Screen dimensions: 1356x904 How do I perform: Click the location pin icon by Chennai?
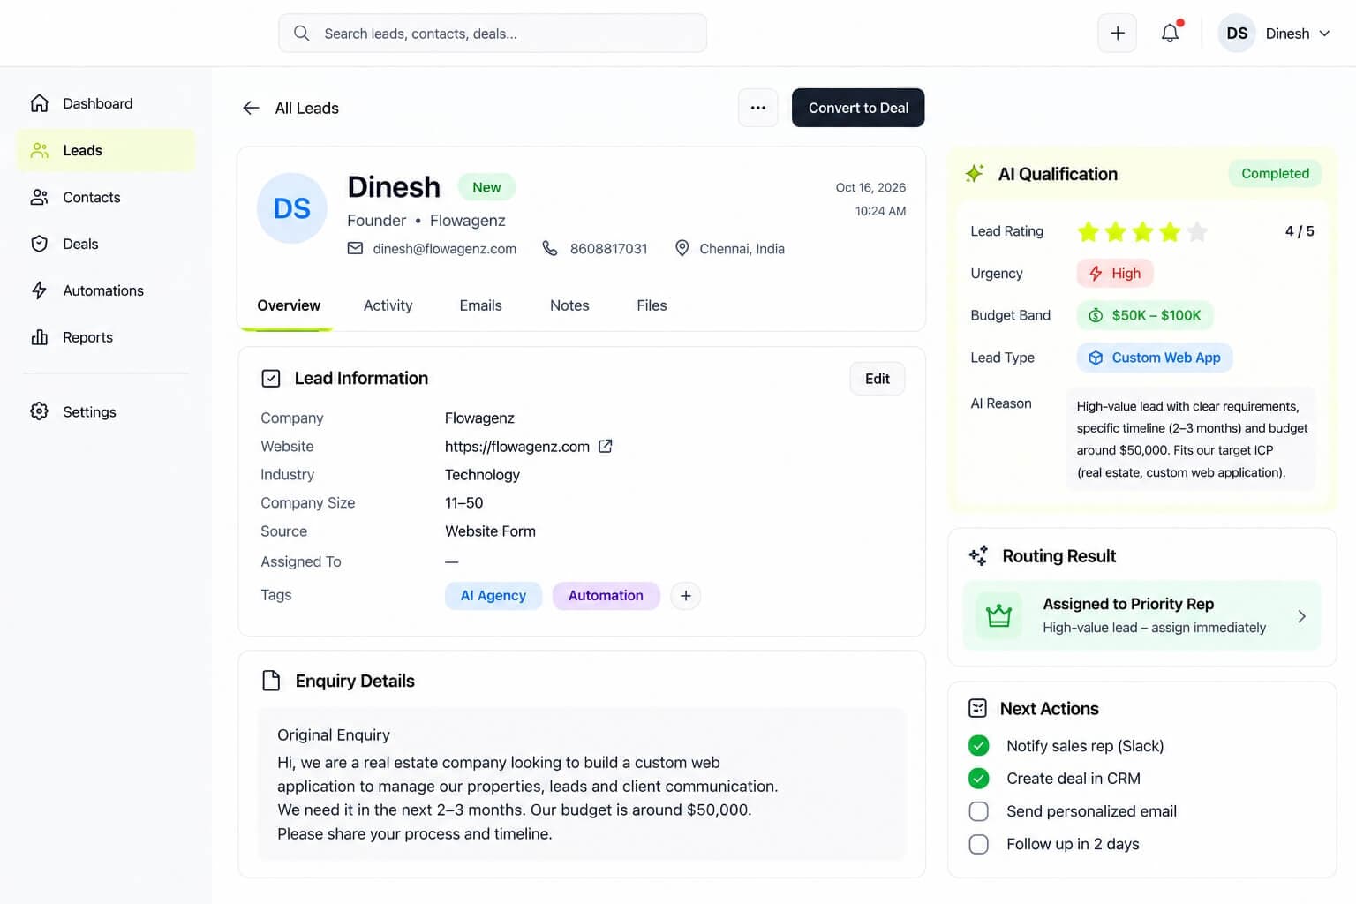pyautogui.click(x=682, y=249)
